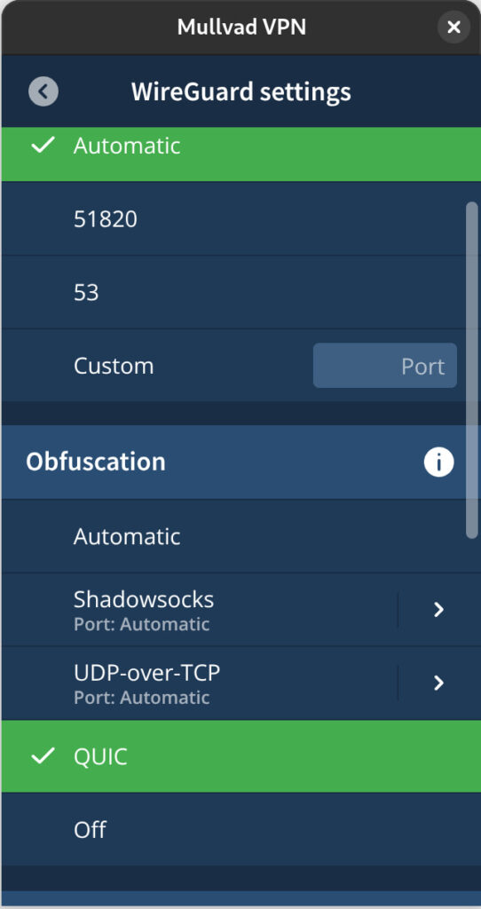Choose the Custom port option
Screen dimensions: 481x909
(114, 366)
